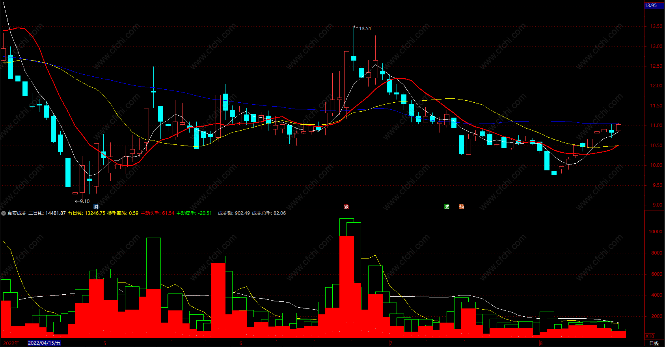Click the 预 earnings forecast marker icon
665x347 pixels.
pyautogui.click(x=461, y=207)
